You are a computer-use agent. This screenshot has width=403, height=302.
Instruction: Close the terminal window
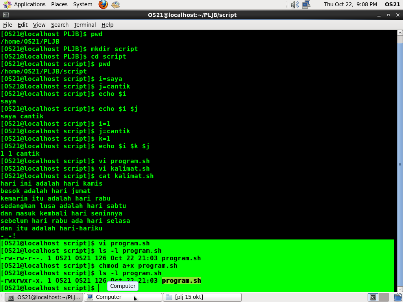(397, 15)
